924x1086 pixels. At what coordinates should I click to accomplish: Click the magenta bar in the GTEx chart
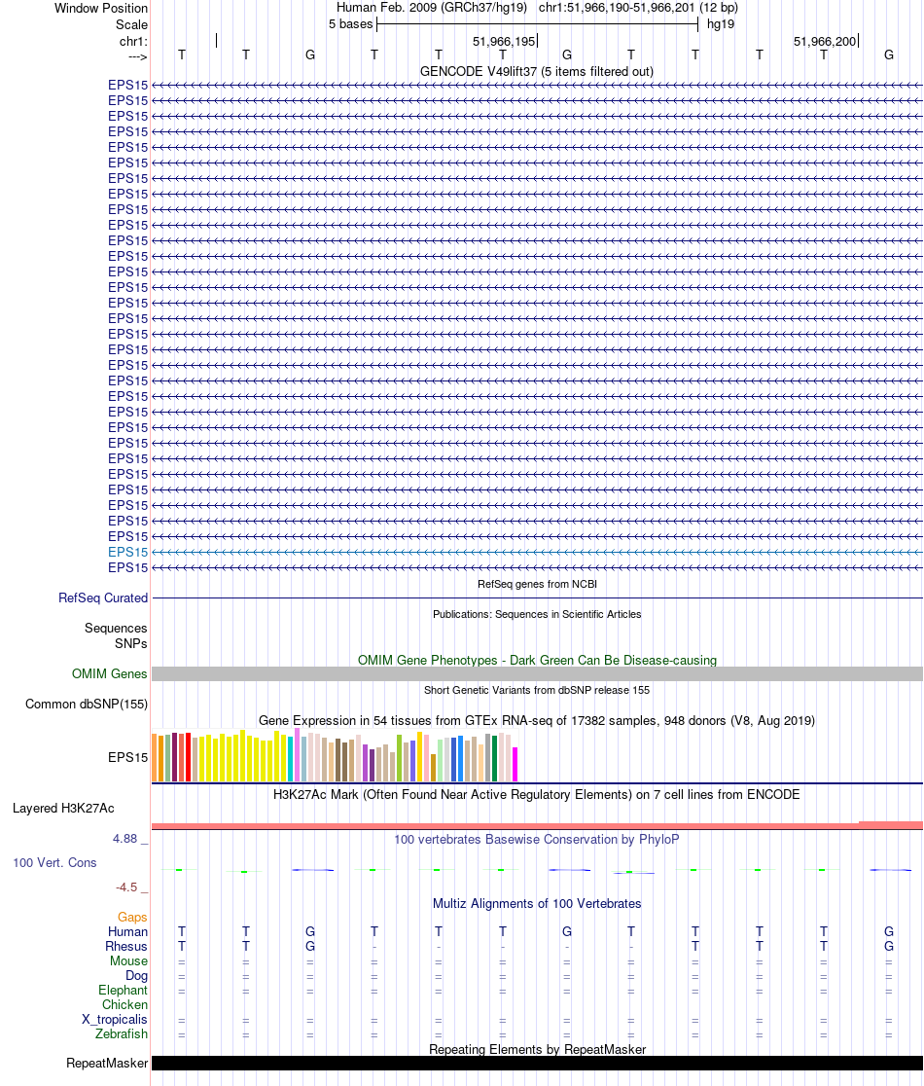(515, 765)
